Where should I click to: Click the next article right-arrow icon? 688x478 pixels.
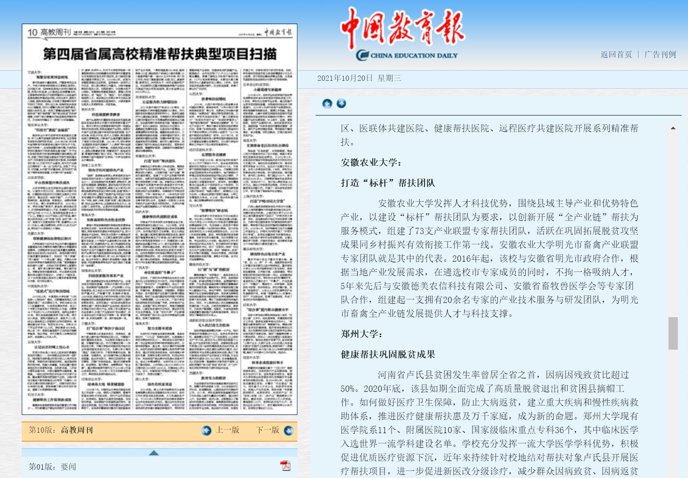tap(341, 104)
